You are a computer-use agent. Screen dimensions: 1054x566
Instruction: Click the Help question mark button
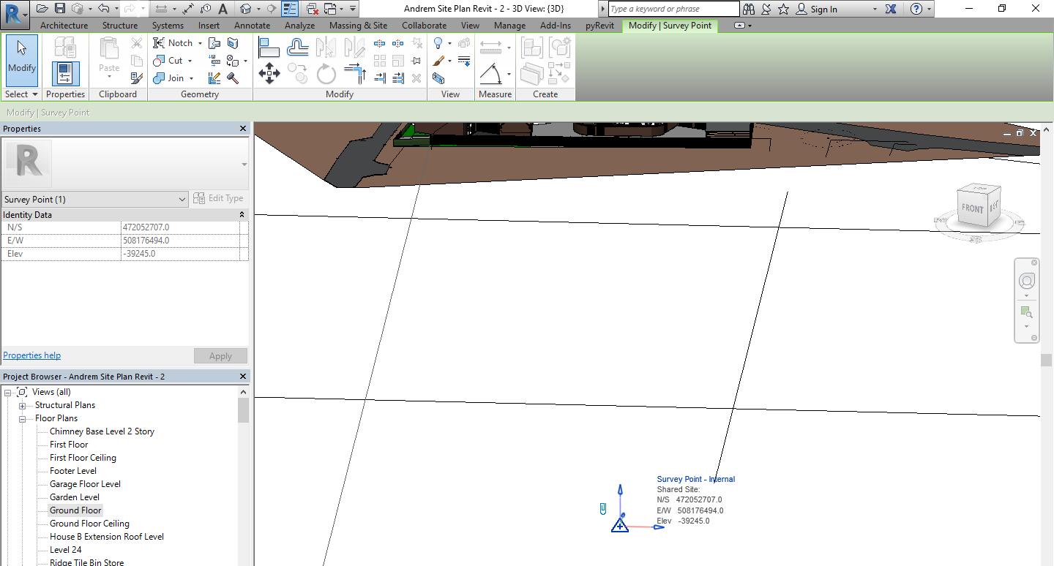pyautogui.click(x=916, y=9)
